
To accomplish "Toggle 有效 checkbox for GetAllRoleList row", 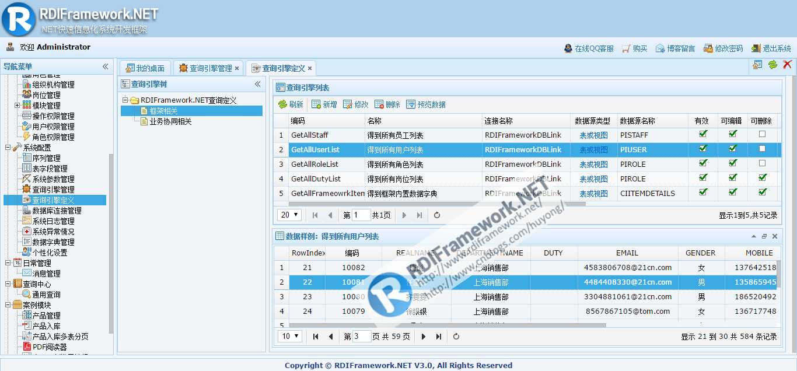I will (x=703, y=163).
